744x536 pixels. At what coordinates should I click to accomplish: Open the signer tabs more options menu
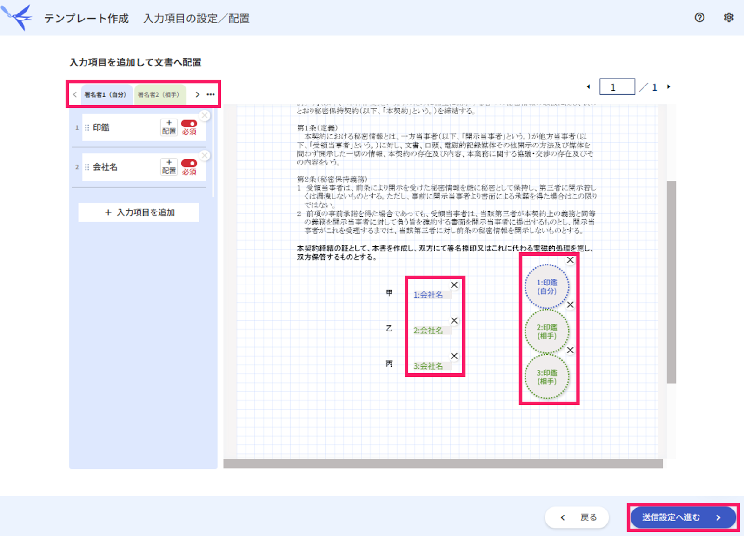[211, 94]
